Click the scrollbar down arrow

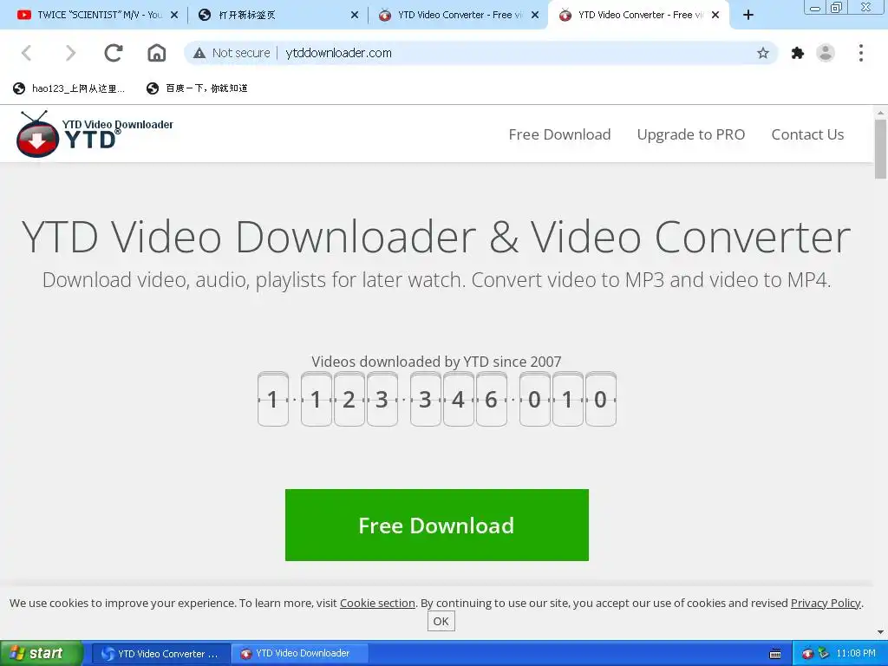[x=880, y=632]
